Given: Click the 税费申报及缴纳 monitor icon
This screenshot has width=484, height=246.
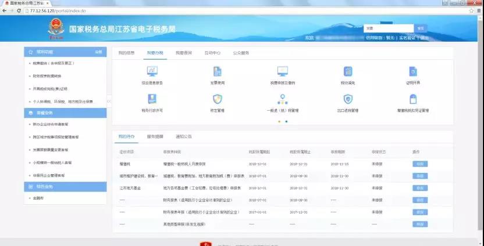Looking at the screenshot, I should [283, 72].
